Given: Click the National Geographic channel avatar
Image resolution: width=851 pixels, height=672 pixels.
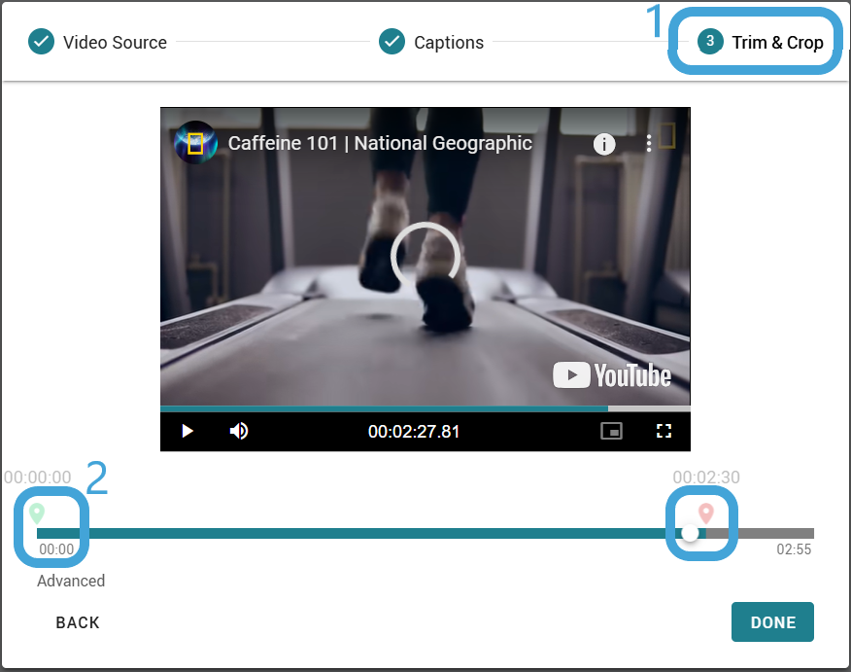Looking at the screenshot, I should [x=194, y=143].
